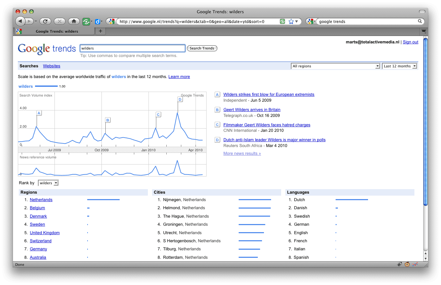Click the list-all-tabs icon at tab bar end
Screen dimensions: 441x285
pos(424,31)
